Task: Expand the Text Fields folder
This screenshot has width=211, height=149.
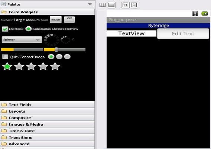Action: pos(47,105)
